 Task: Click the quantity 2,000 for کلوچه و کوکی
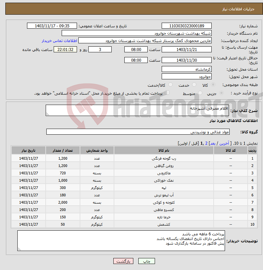[x=63, y=203]
